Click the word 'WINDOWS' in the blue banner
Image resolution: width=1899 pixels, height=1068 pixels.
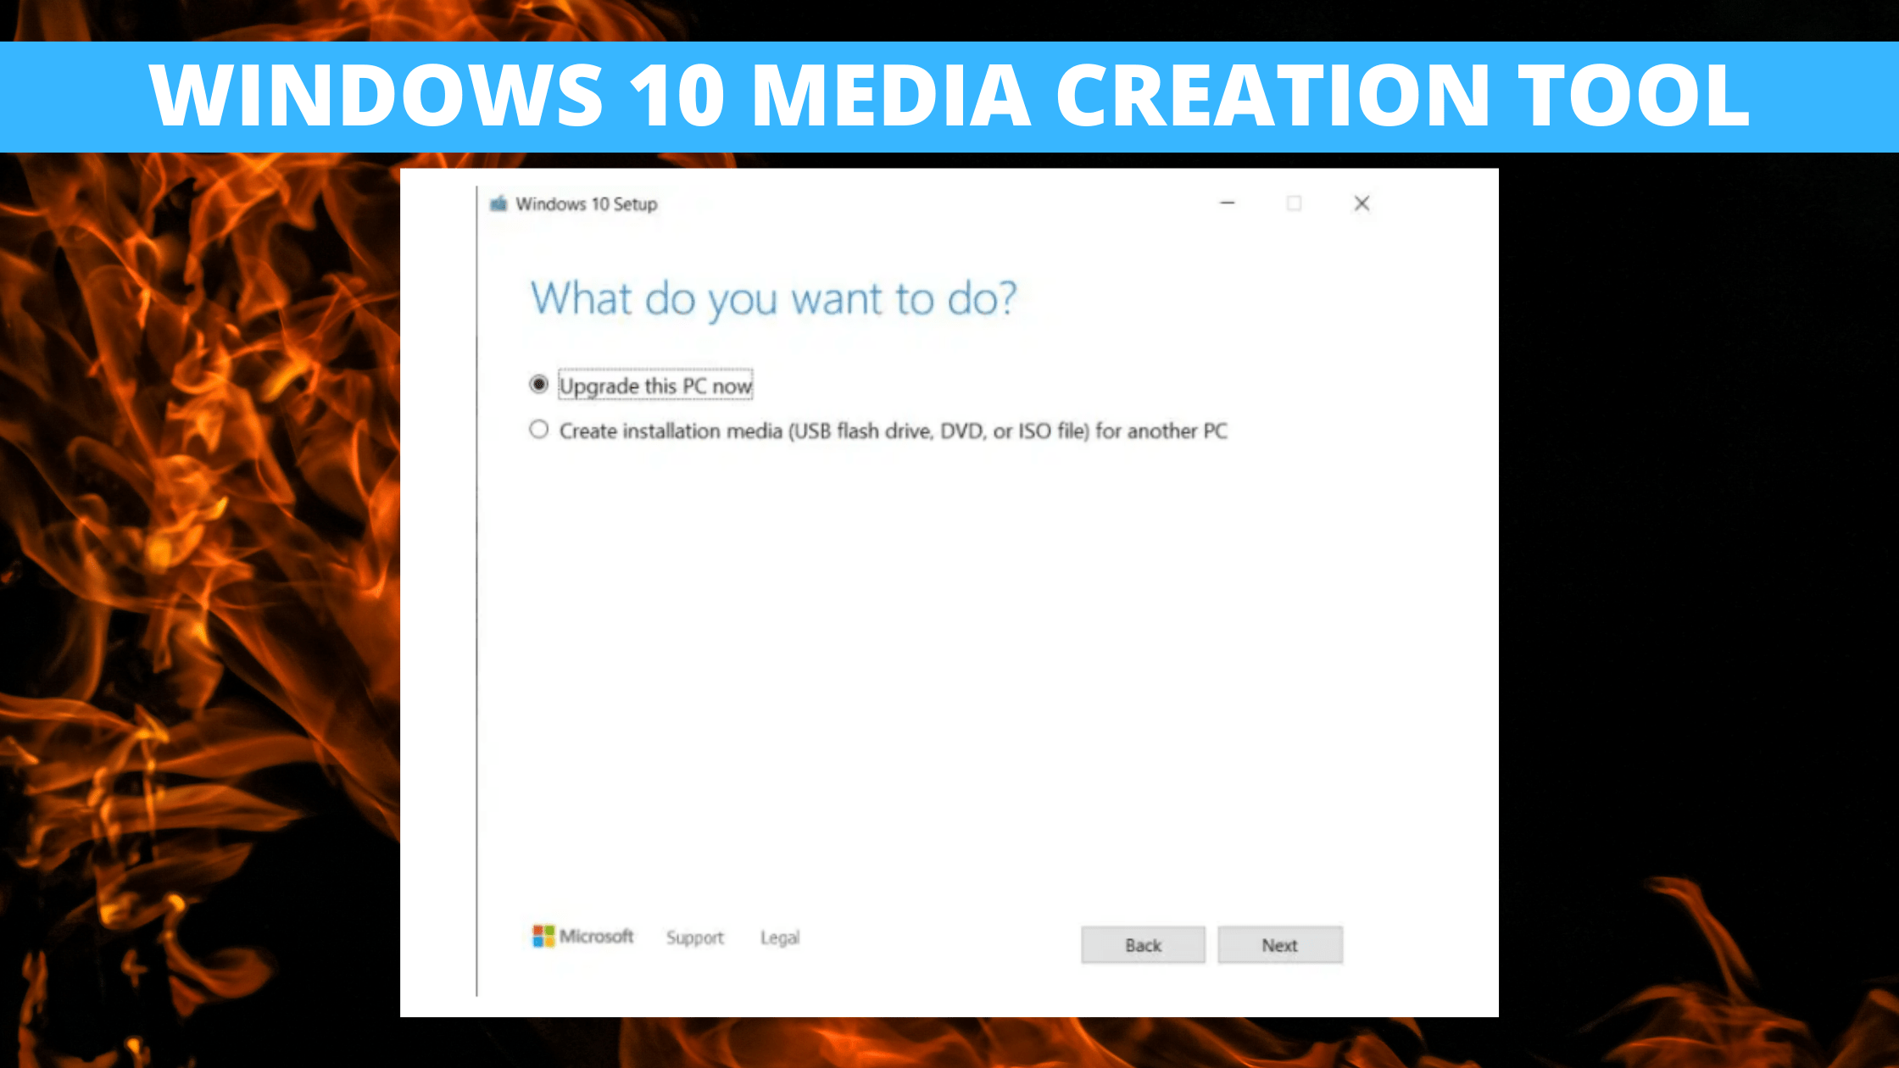[376, 95]
